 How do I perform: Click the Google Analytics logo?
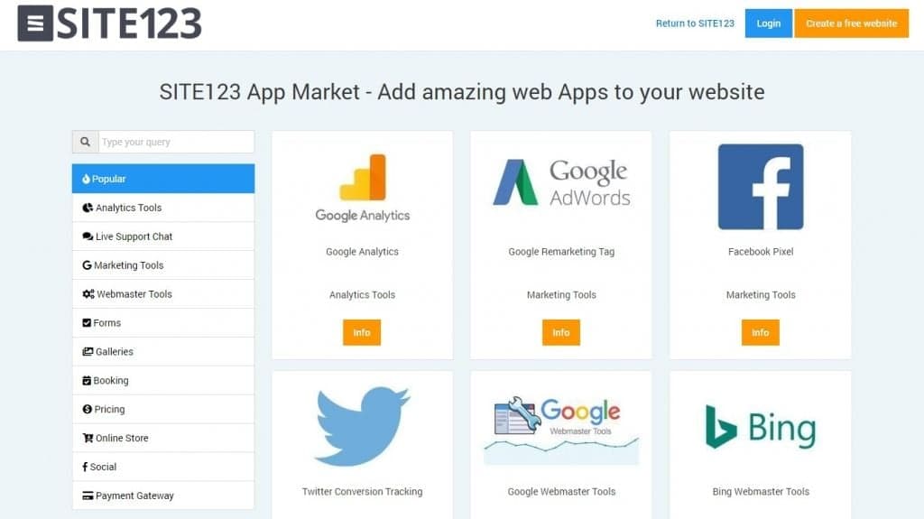point(362,188)
